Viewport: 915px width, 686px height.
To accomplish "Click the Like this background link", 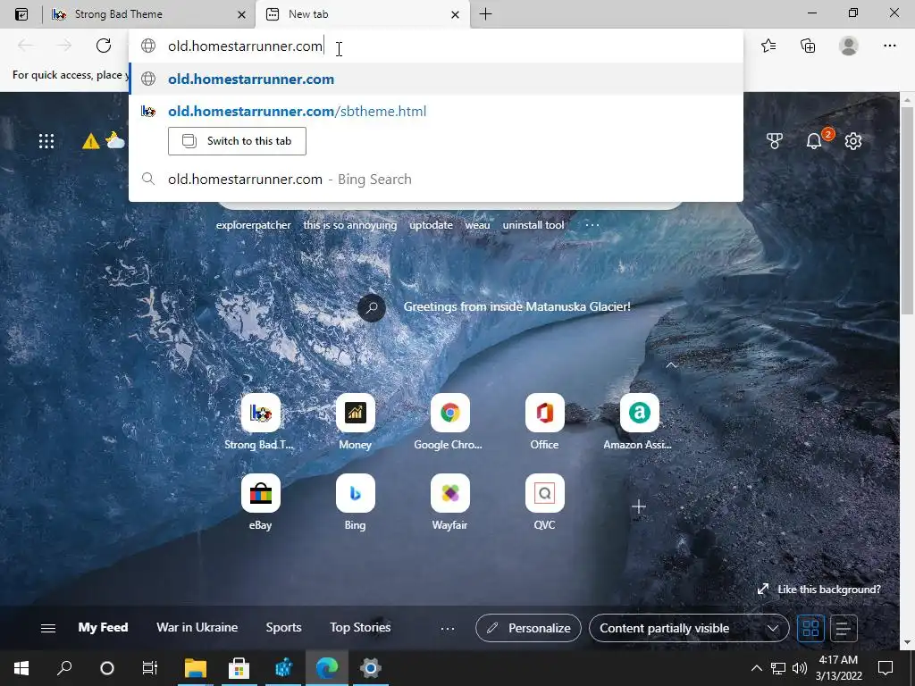I will pos(818,590).
